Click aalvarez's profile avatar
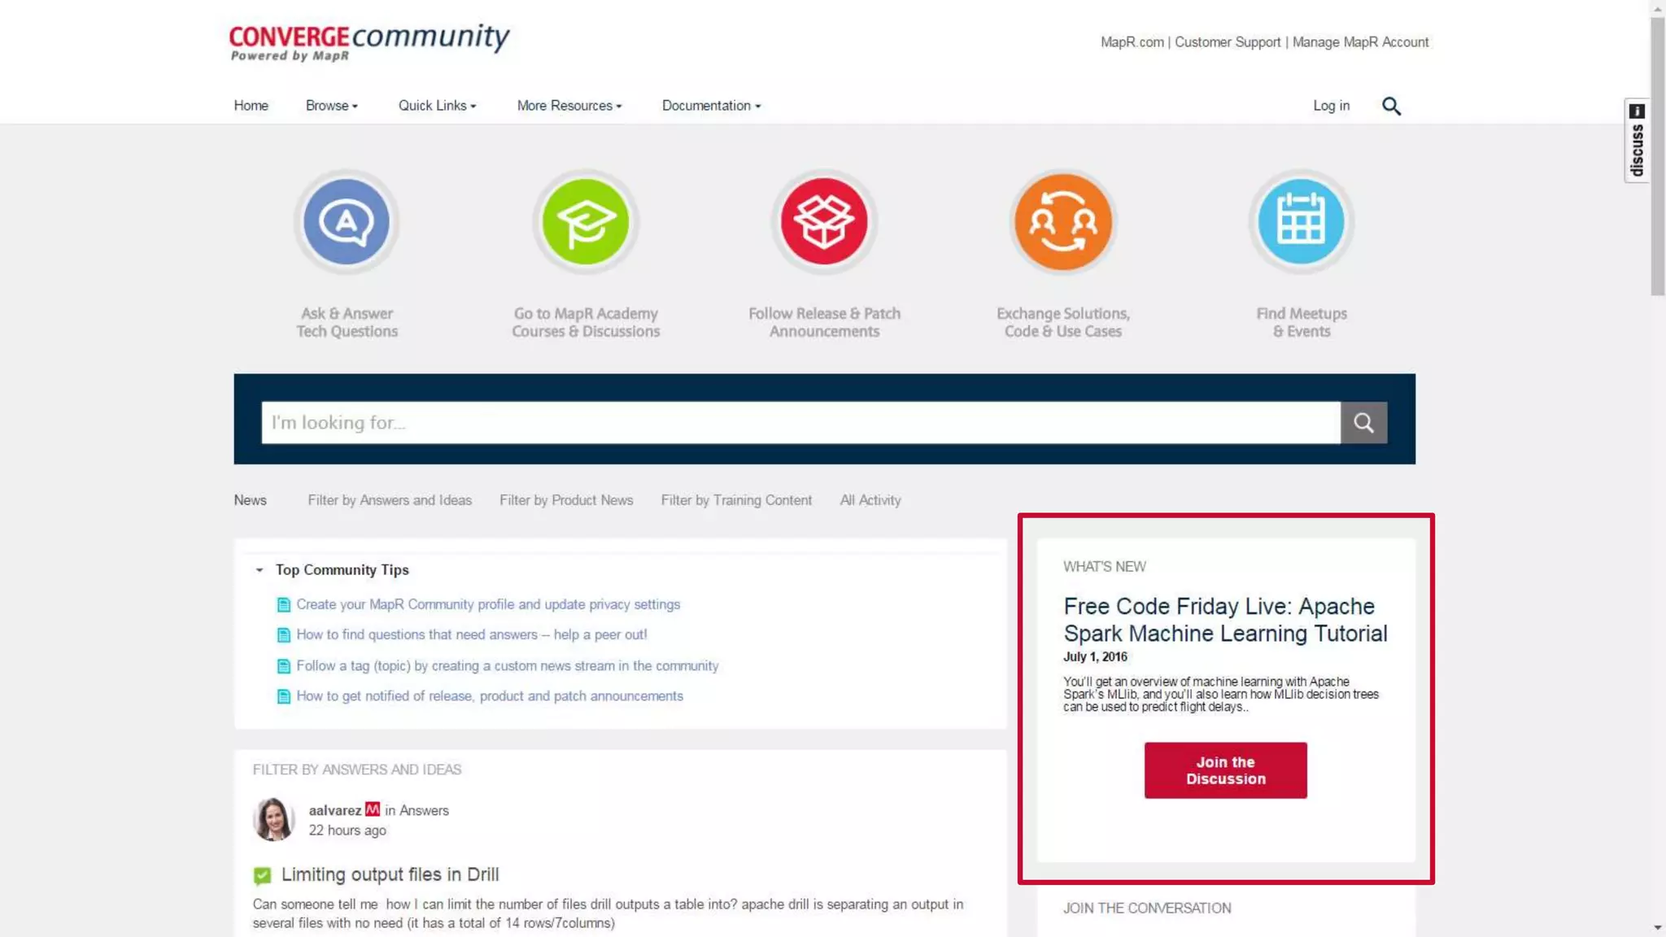 point(273,819)
